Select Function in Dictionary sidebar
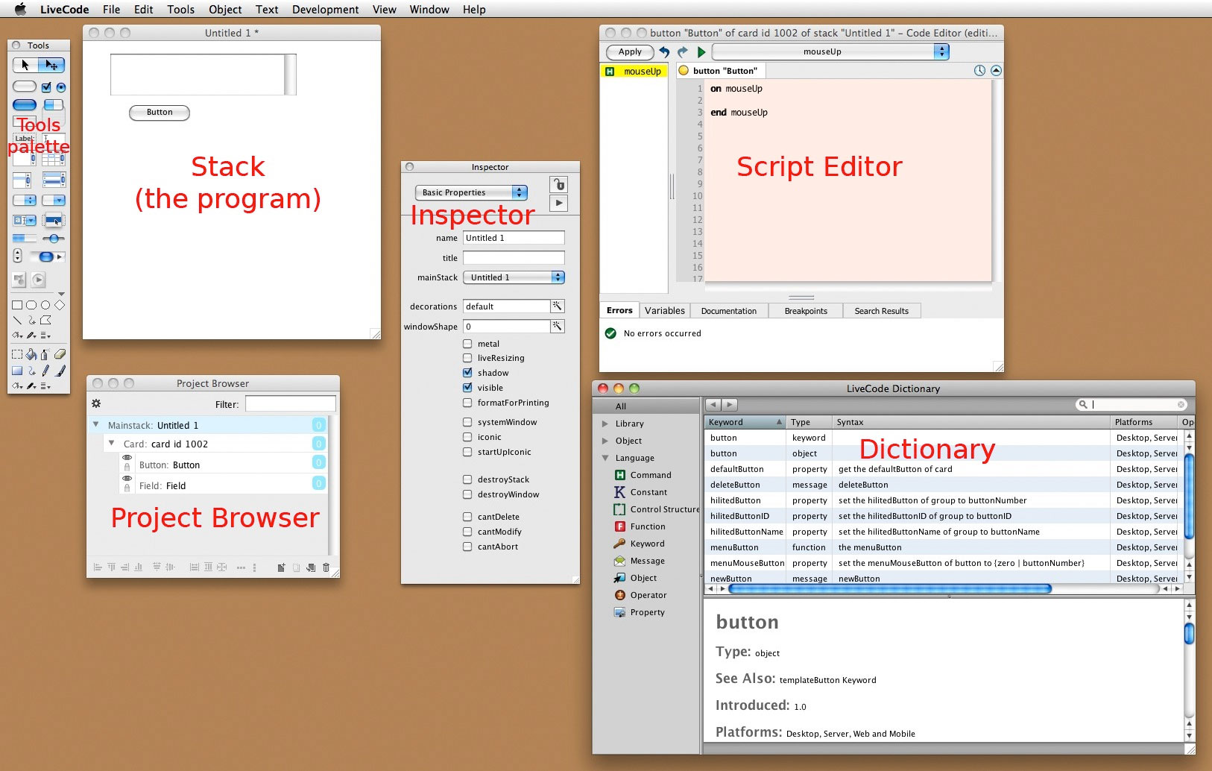The height and width of the screenshot is (771, 1212). [648, 526]
